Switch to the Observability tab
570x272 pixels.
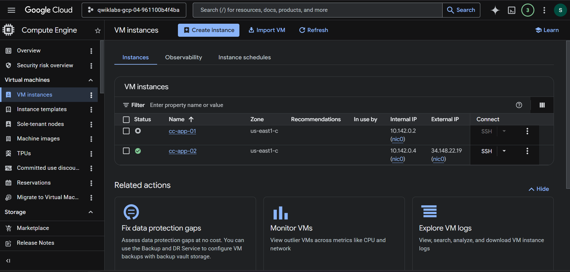tap(184, 57)
